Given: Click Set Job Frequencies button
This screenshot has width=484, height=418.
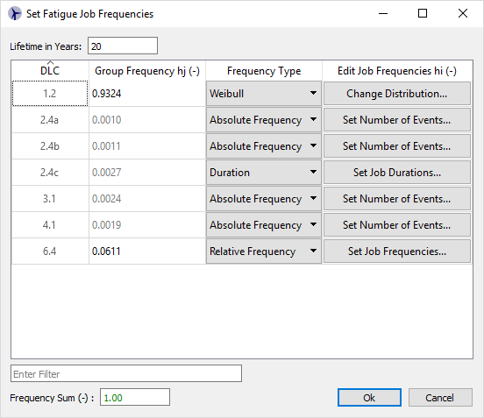Looking at the screenshot, I should coord(397,252).
